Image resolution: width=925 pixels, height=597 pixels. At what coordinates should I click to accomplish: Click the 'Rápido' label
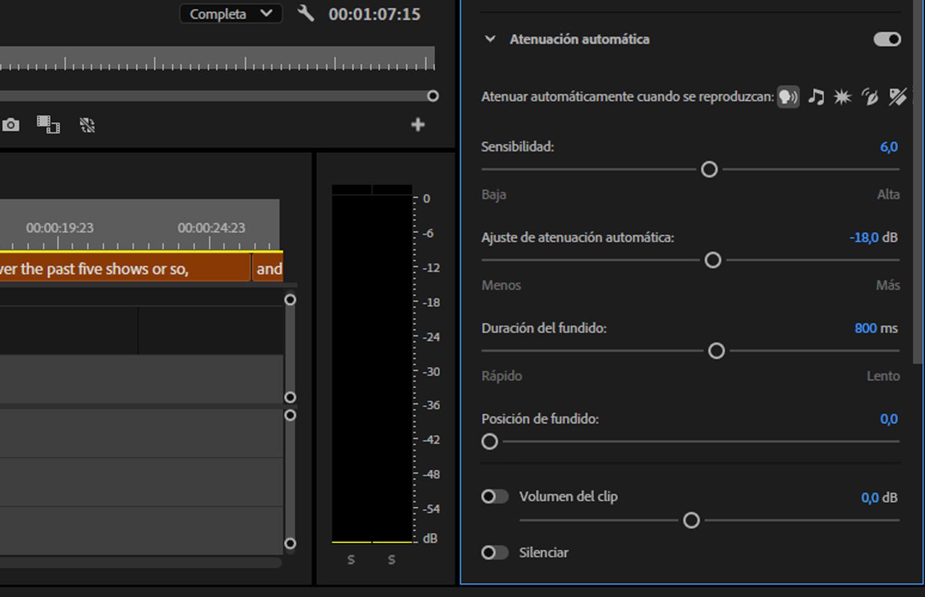502,376
